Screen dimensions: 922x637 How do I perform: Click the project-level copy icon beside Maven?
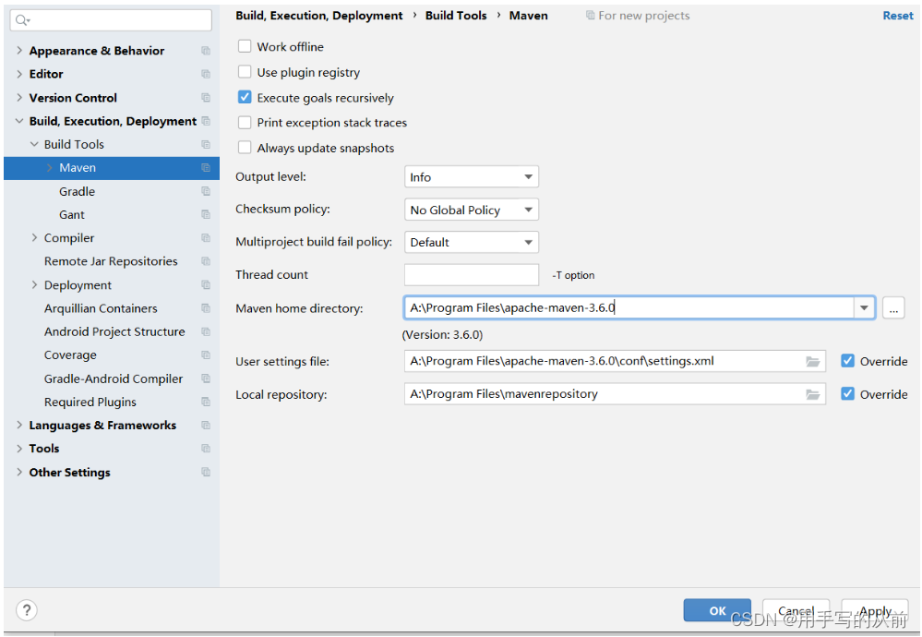coord(206,168)
